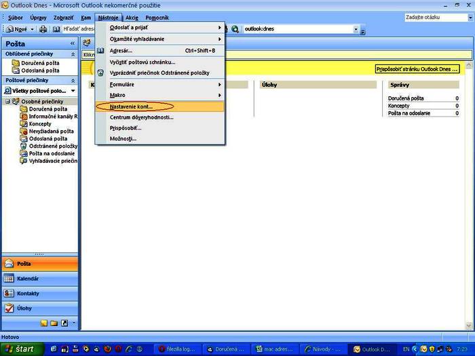Open the dropdown arrow next to Nové
The width and height of the screenshot is (475, 356).
coord(32,29)
